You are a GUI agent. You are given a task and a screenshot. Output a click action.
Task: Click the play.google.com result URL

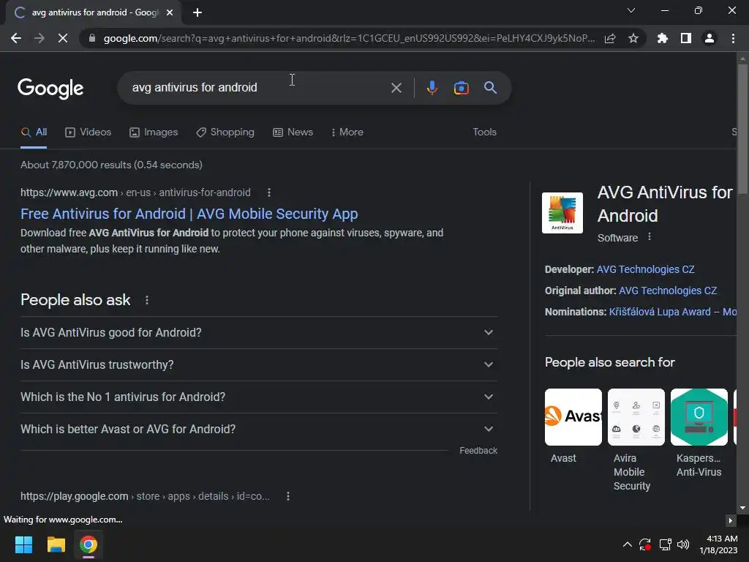coord(146,497)
